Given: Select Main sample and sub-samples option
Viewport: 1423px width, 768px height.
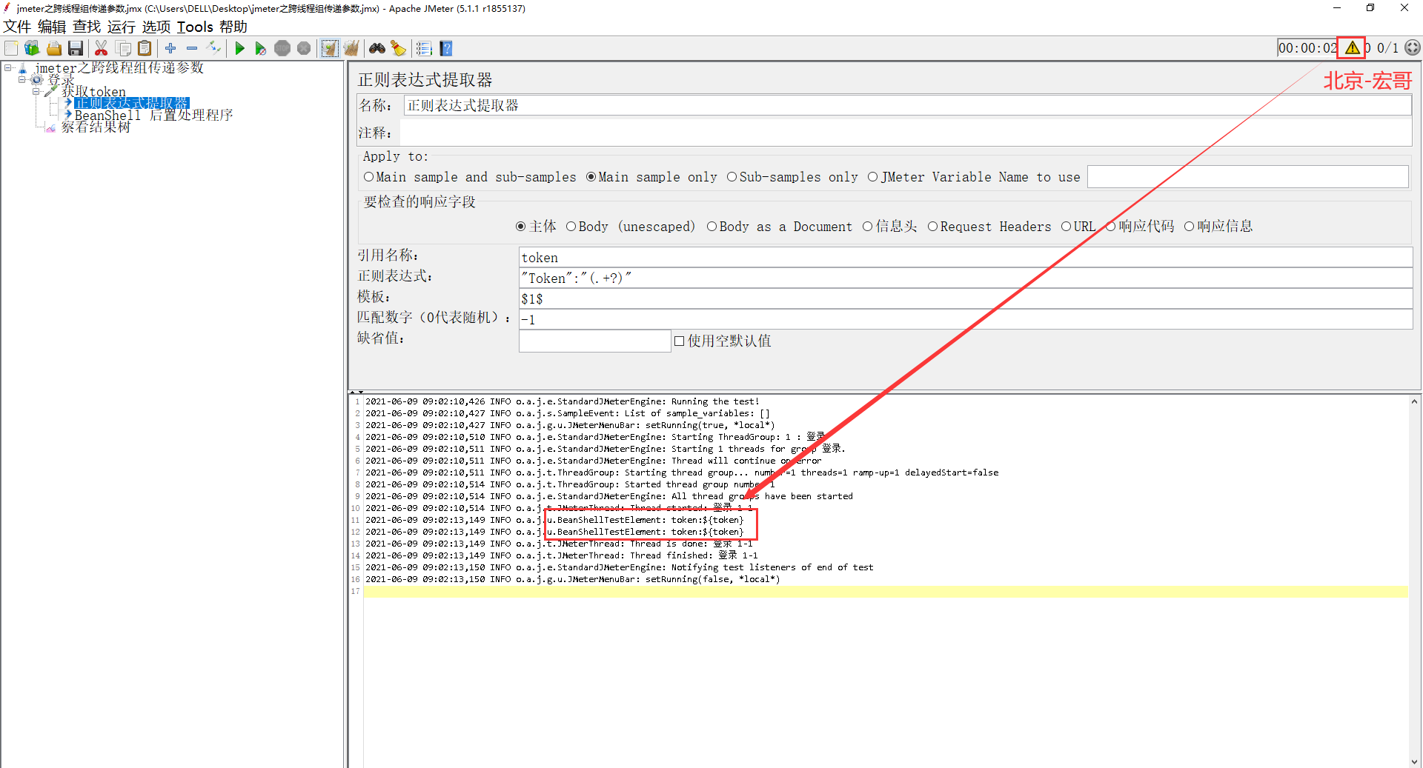Looking at the screenshot, I should (x=470, y=177).
